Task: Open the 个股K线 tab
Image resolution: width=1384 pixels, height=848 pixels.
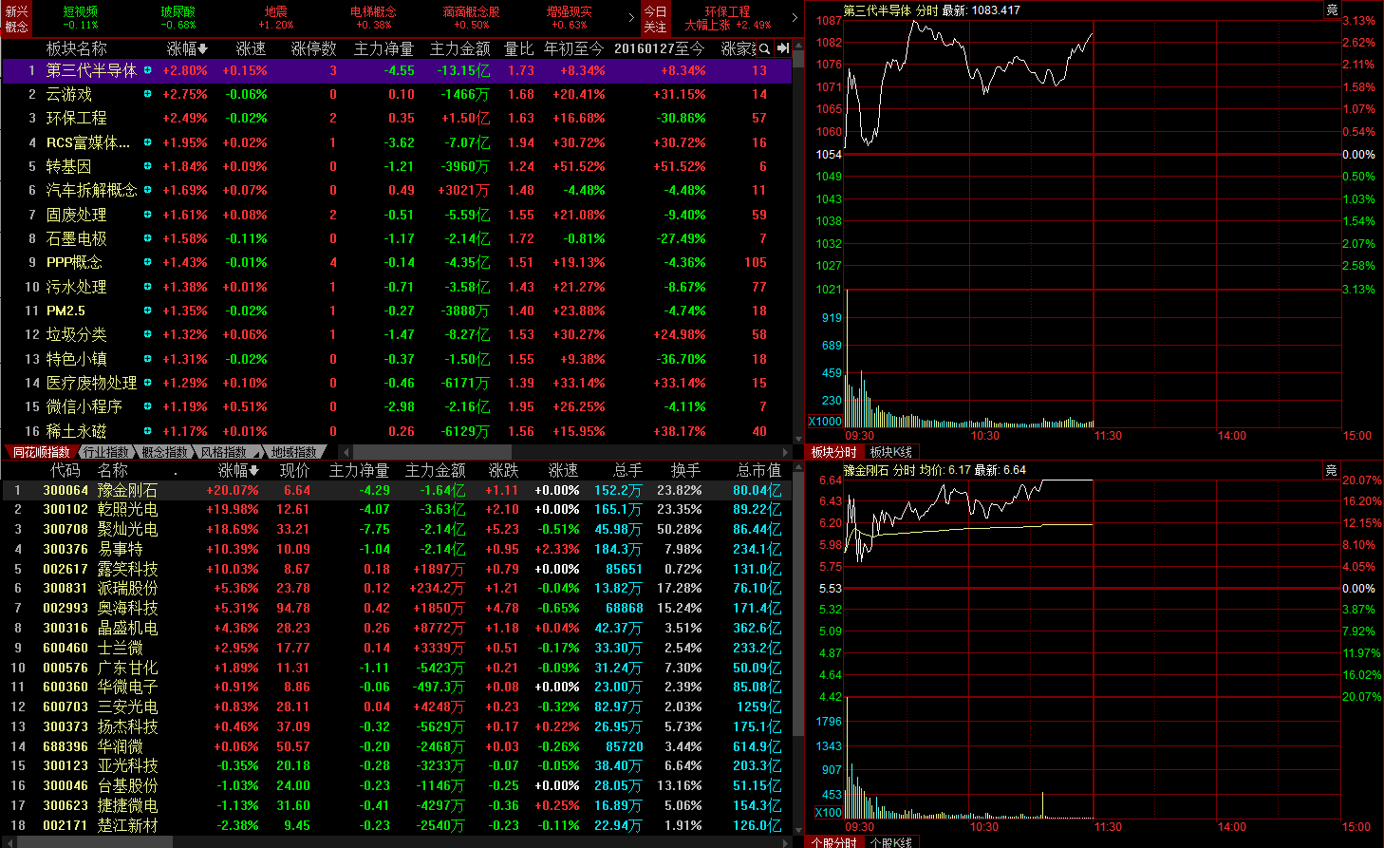Action: [891, 842]
